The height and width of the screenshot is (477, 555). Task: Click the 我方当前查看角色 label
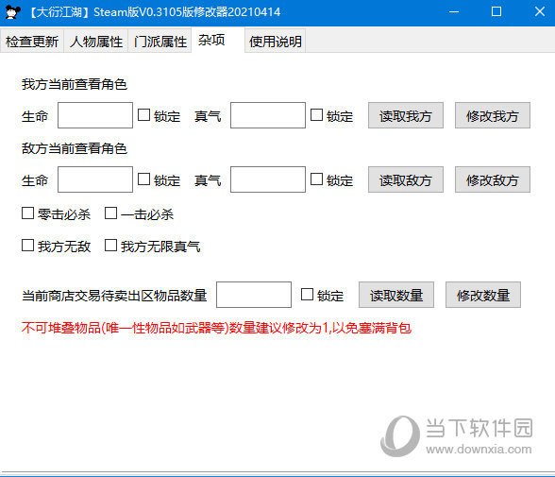pyautogui.click(x=75, y=84)
